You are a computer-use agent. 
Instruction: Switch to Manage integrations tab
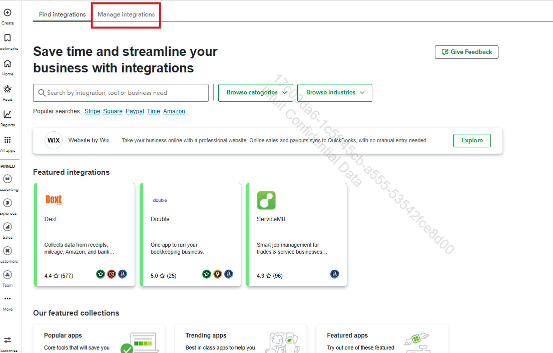(x=126, y=14)
